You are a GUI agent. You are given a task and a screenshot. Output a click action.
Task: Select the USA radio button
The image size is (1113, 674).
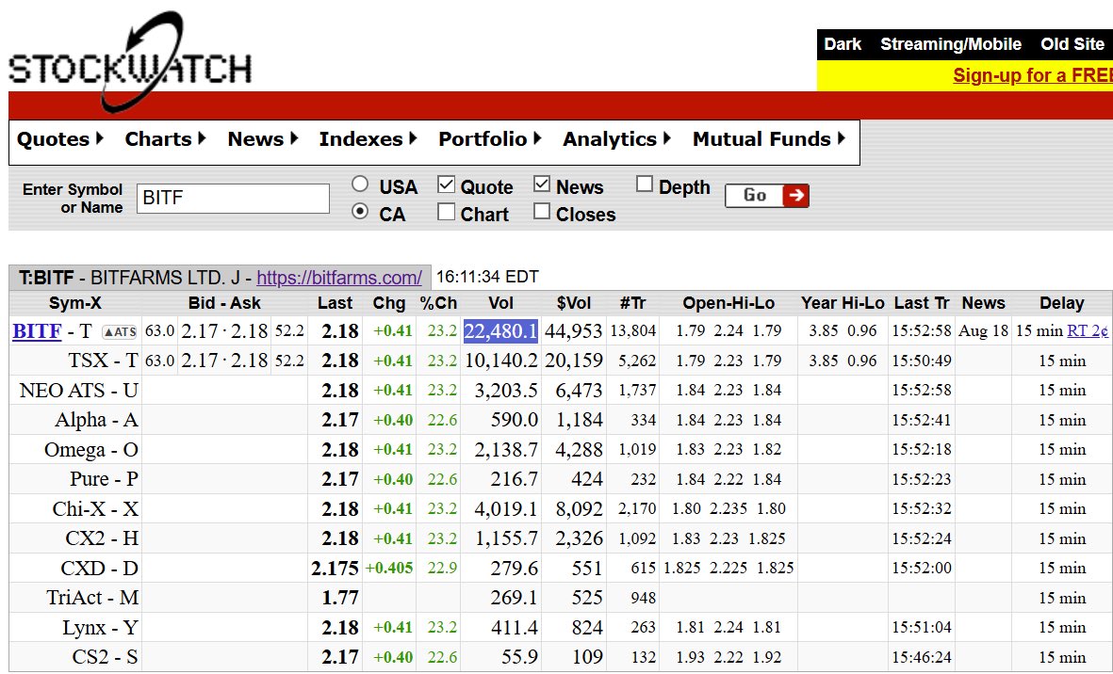(360, 185)
